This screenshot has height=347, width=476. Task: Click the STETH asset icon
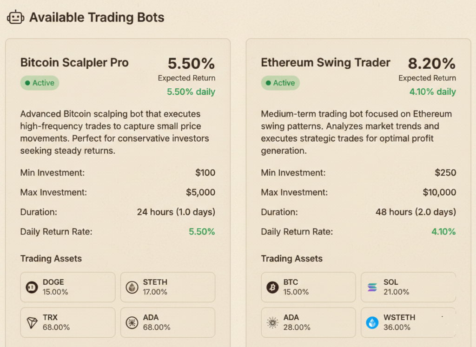point(132,287)
